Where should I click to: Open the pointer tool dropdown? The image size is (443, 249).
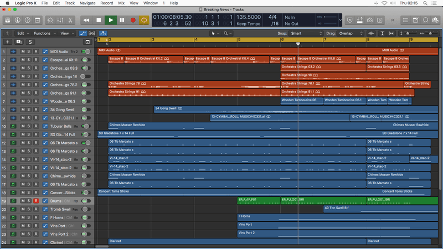(215, 33)
